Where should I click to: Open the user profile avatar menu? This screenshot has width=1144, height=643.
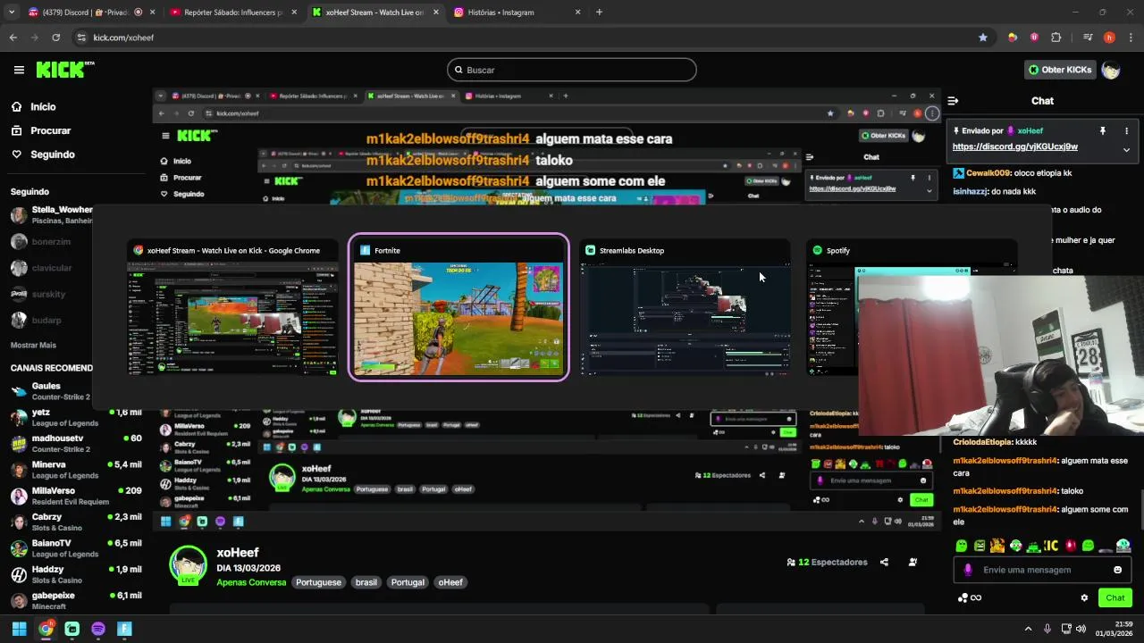1111,70
